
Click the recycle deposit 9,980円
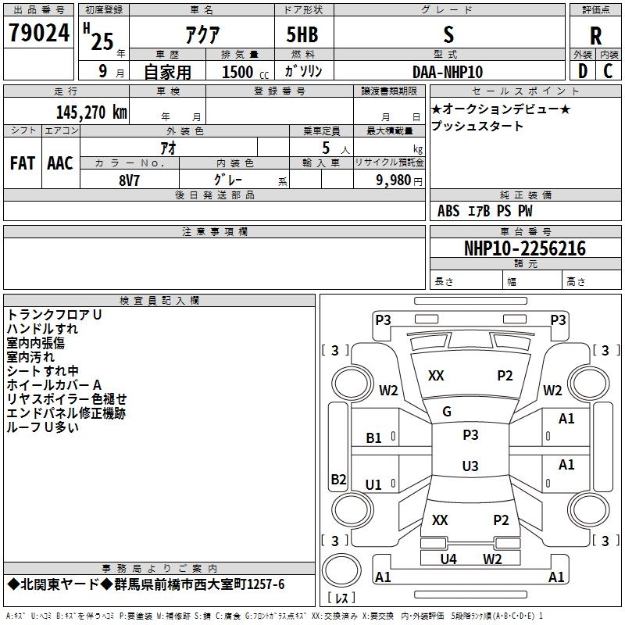399,180
